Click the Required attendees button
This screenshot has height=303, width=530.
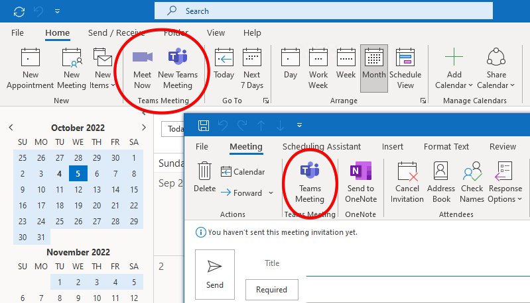[x=271, y=290]
